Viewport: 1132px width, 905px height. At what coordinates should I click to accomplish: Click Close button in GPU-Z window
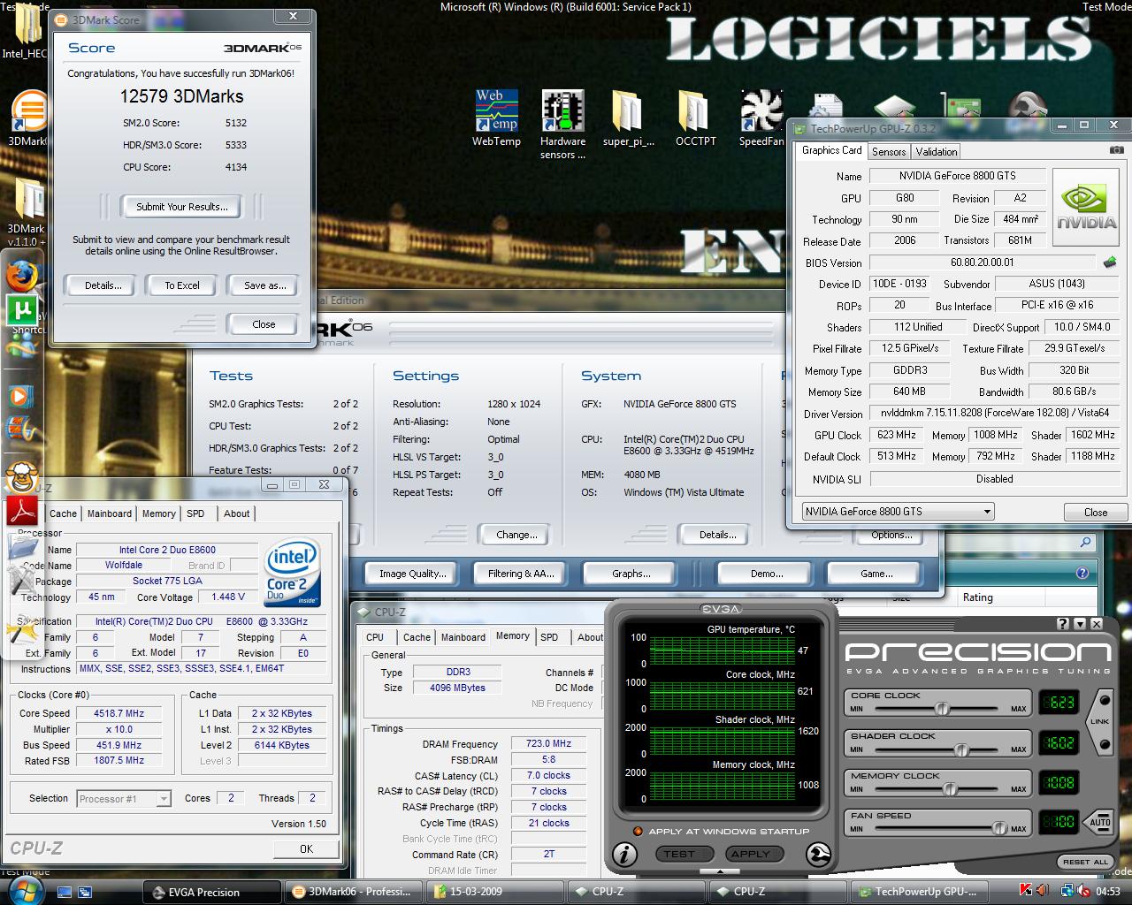coord(1096,512)
